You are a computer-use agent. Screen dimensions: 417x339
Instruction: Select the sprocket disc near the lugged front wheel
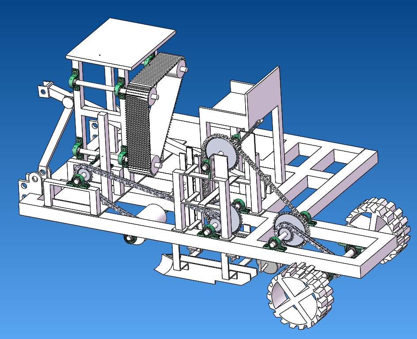point(292,230)
